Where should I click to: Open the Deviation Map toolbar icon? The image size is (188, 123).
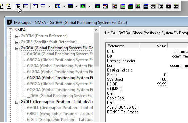click(x=105, y=6)
